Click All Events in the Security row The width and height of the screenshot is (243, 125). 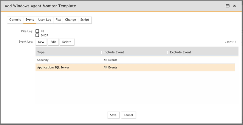tap(110, 60)
